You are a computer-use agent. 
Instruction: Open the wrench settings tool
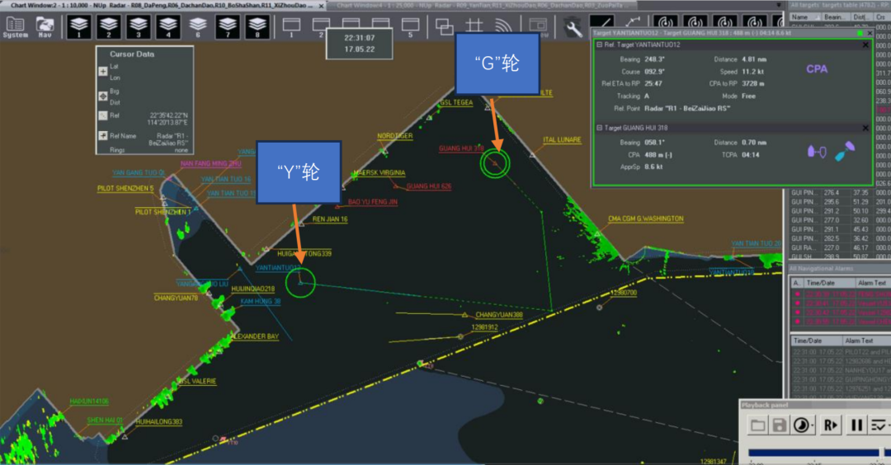coord(573,27)
